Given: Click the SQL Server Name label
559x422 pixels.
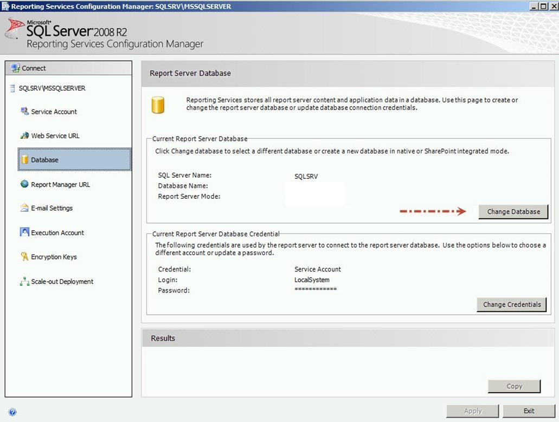Looking at the screenshot, I should pos(185,175).
